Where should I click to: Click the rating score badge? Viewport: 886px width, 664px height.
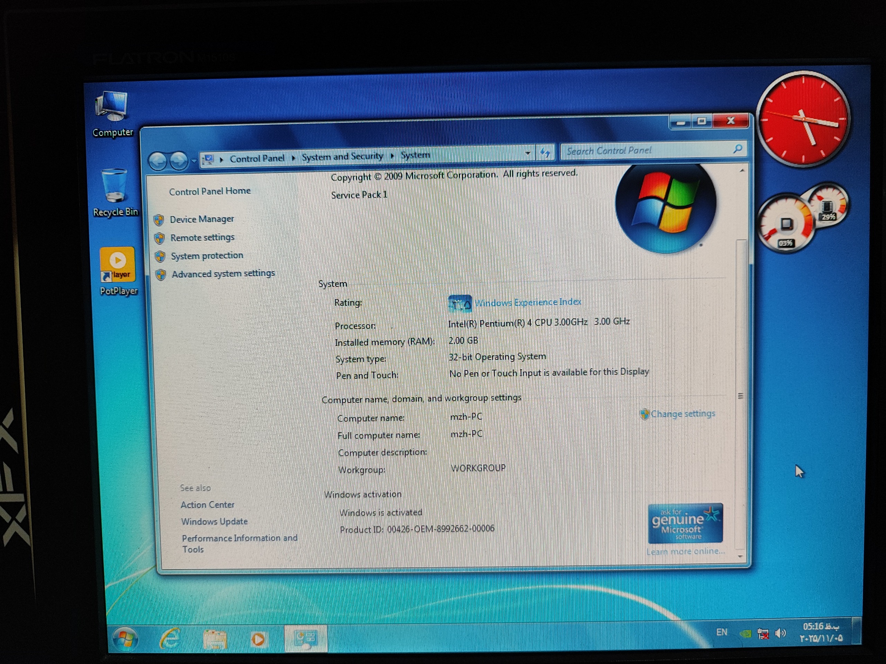tap(460, 304)
